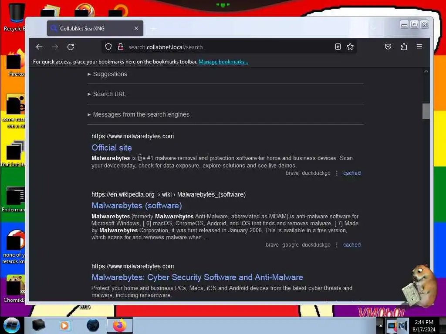Open the Official site result link
446x334 pixels.
point(111,148)
